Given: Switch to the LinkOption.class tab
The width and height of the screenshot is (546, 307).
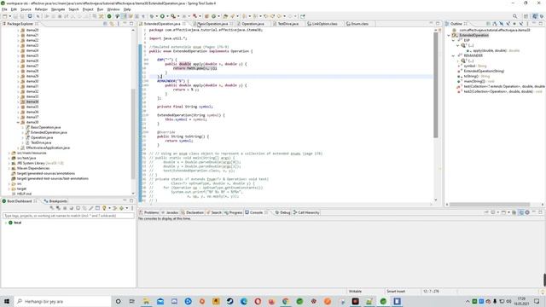Looking at the screenshot, I should (324, 24).
